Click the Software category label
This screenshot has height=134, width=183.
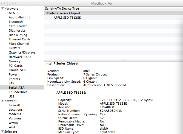pyautogui.click(x=10, y=132)
